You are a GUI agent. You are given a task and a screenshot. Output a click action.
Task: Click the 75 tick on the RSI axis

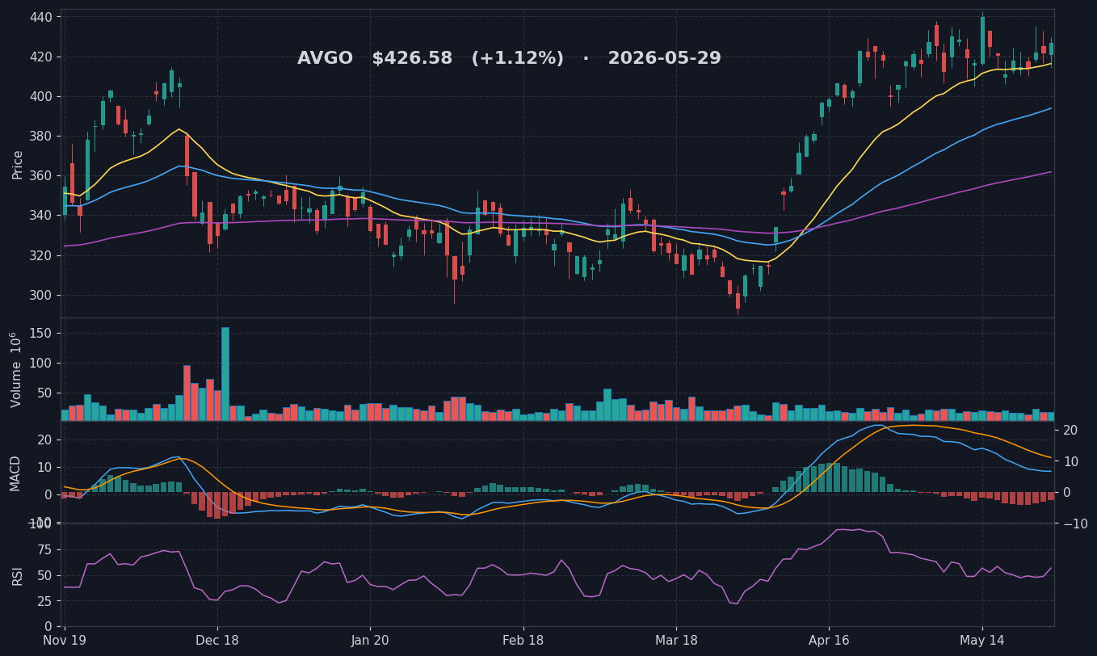[44, 549]
